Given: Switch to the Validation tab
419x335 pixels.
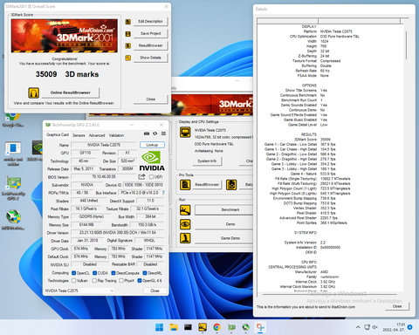Looking at the screenshot, I should (x=116, y=135).
